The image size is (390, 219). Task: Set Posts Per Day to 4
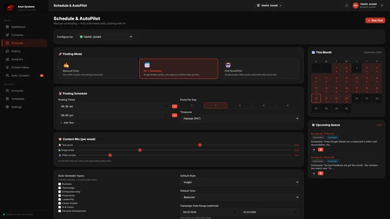pos(263,106)
